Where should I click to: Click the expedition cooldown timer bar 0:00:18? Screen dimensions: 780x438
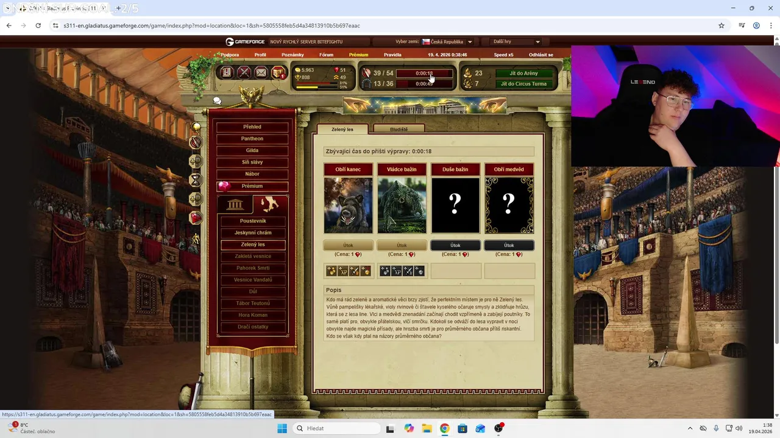(424, 73)
